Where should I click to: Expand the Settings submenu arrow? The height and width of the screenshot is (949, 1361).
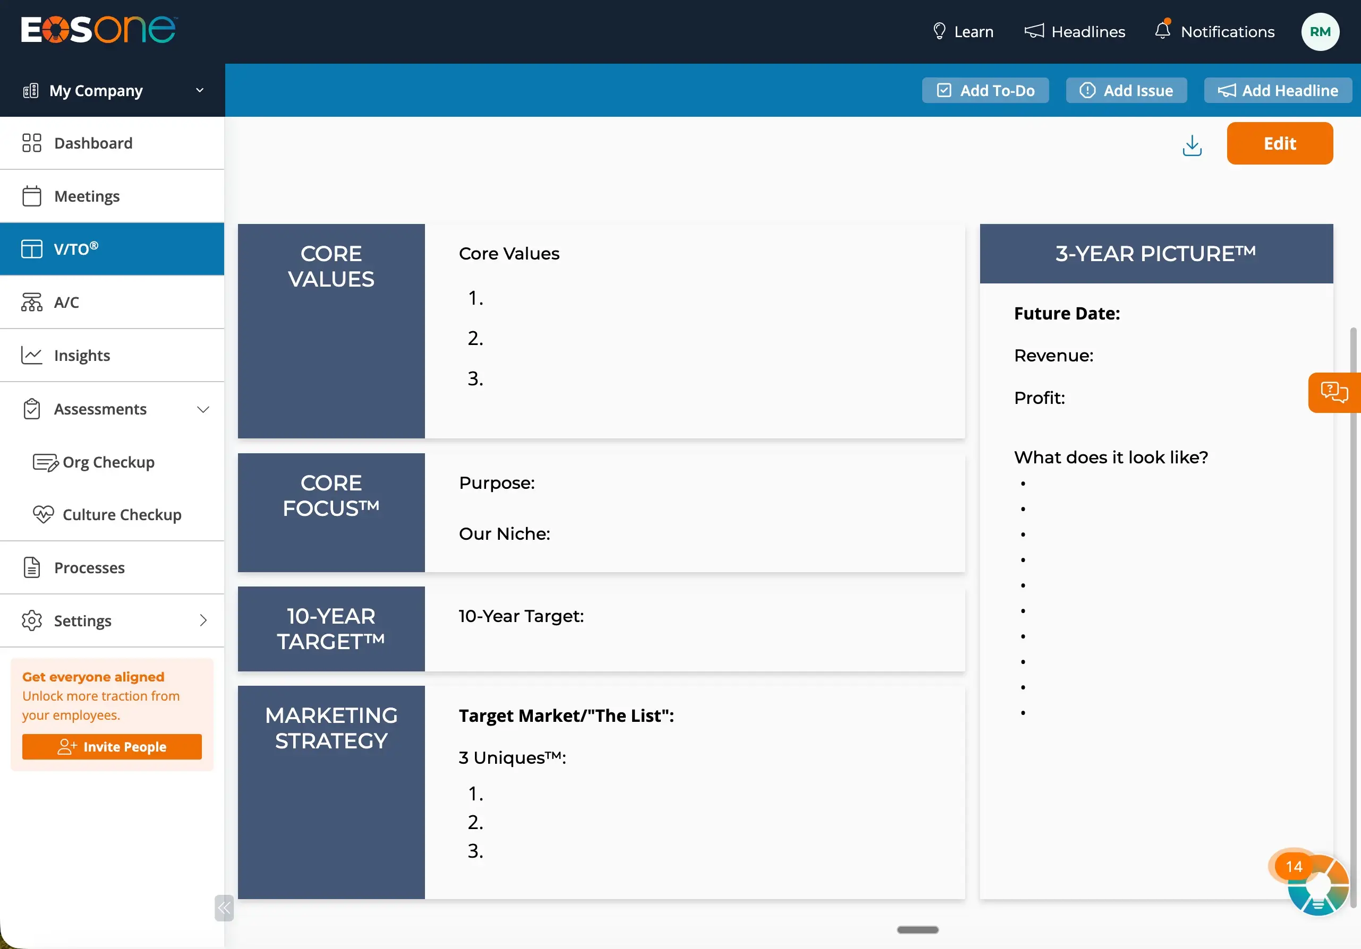[x=203, y=620]
